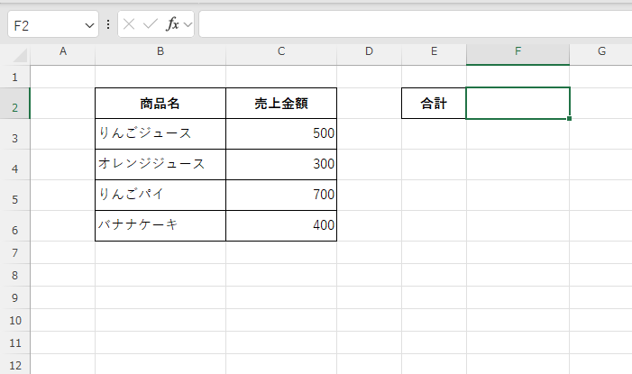
Task: Click the cell containing 500
Action: 281,133
